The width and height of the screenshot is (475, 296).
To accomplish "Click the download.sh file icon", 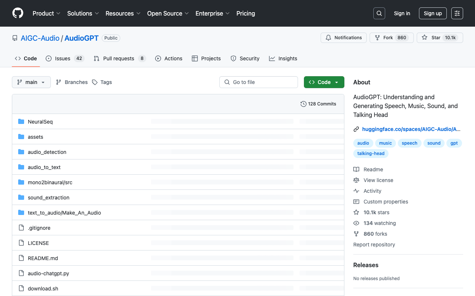I will pyautogui.click(x=21, y=288).
